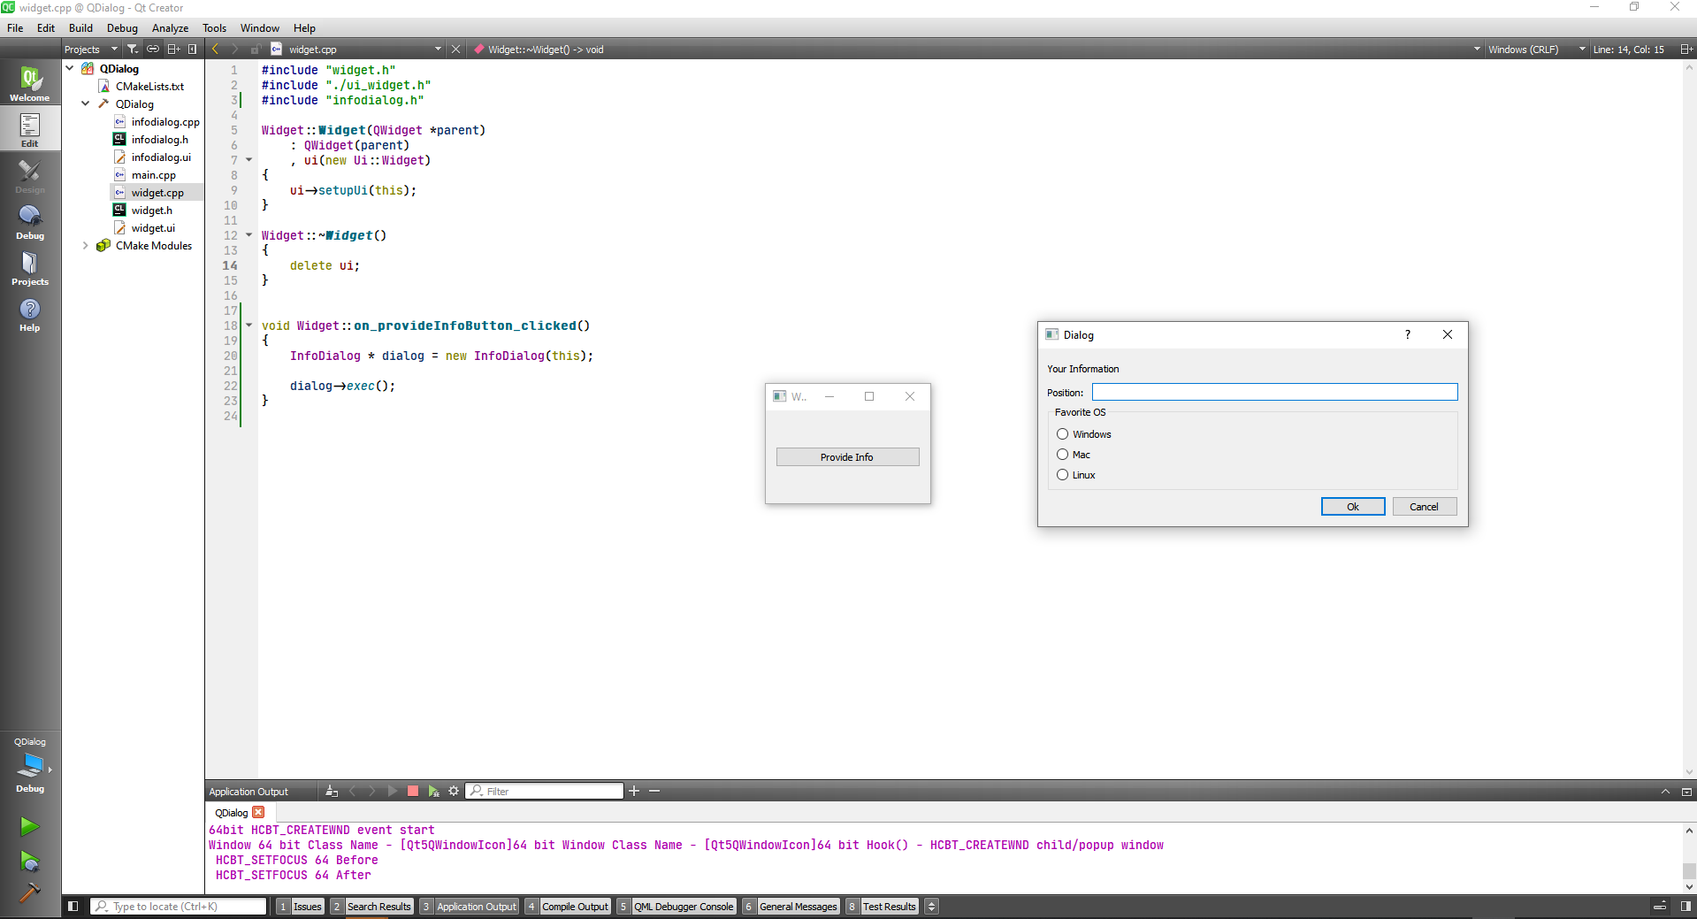
Task: Re-run with attached debugger in output pane
Action: tap(433, 791)
